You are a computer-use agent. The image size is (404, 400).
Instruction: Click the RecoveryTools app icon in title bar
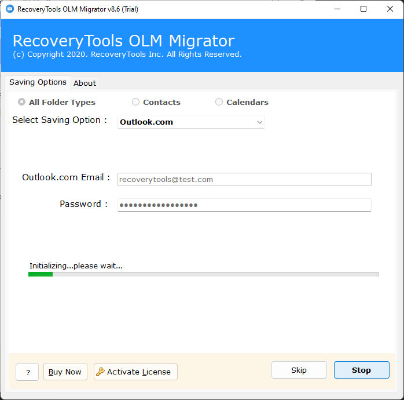pos(10,9)
